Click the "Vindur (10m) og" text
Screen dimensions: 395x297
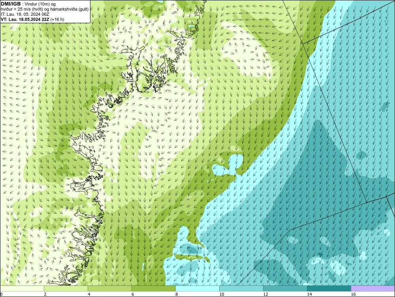coord(40,4)
